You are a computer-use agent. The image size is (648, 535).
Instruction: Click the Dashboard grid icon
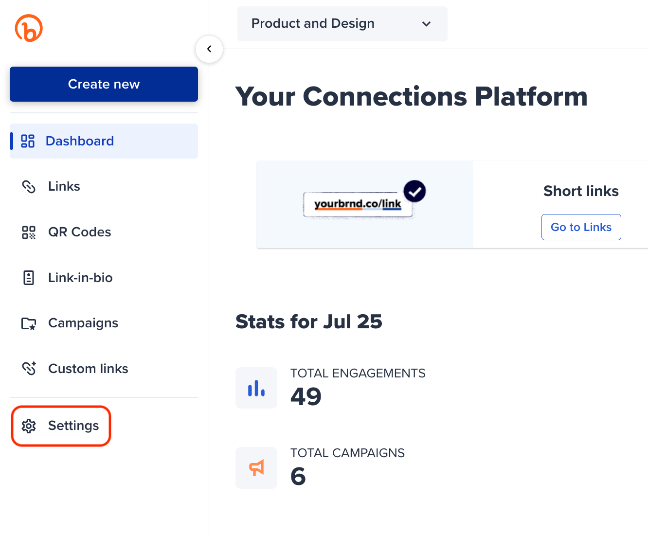click(28, 141)
